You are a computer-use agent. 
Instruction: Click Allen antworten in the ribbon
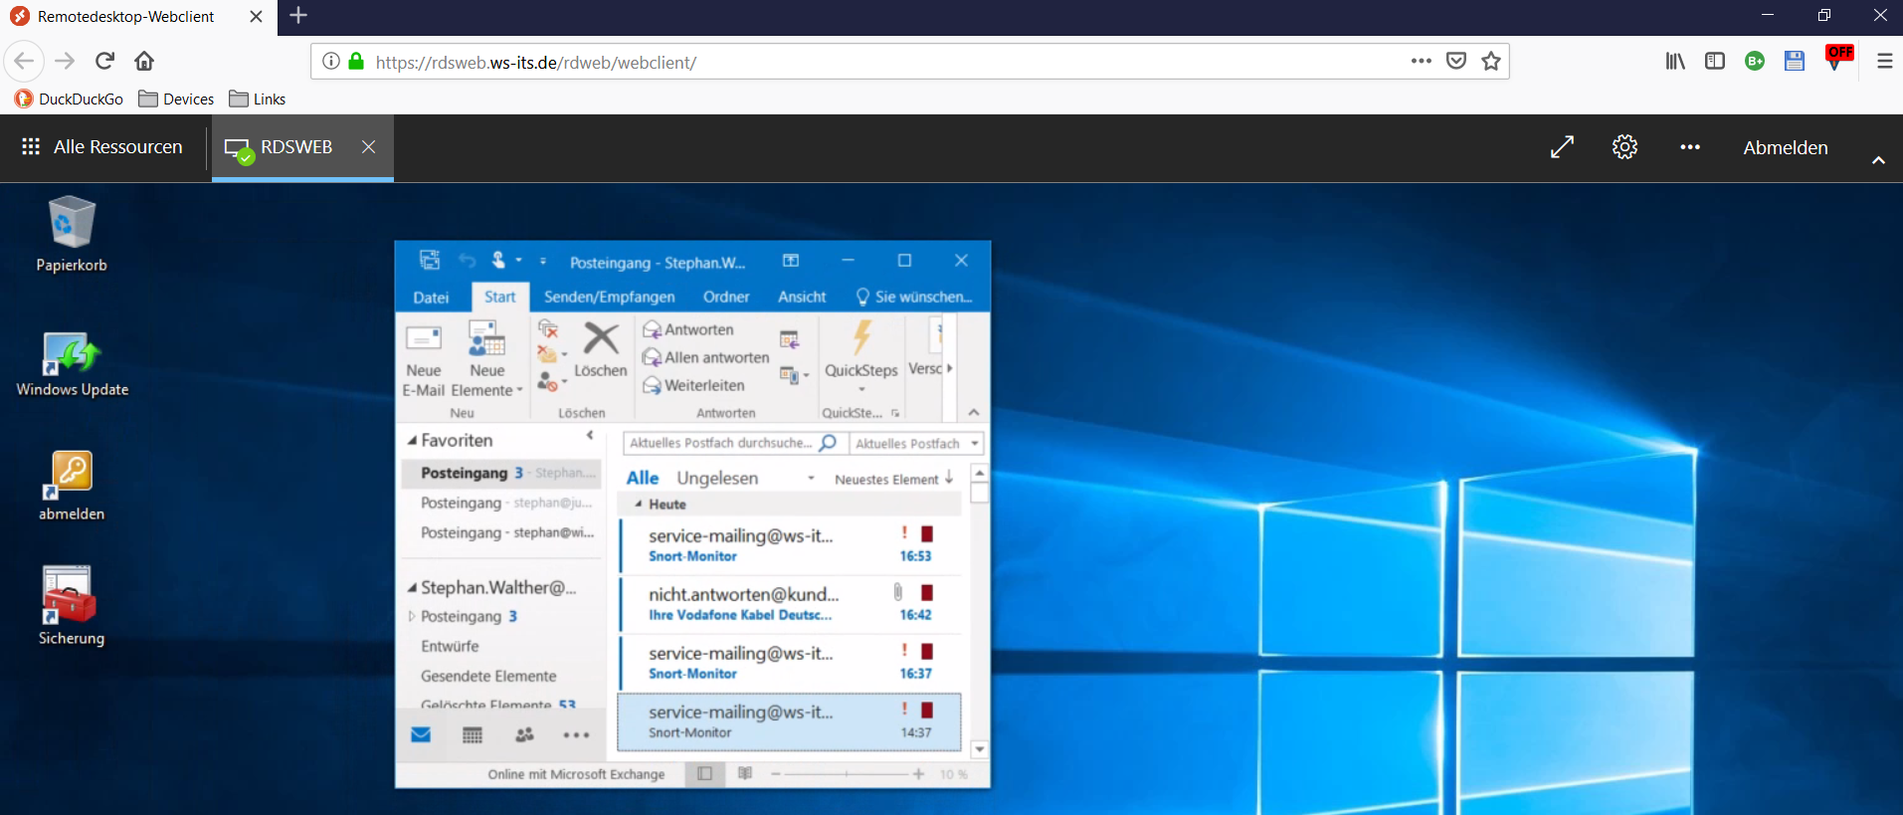[706, 357]
